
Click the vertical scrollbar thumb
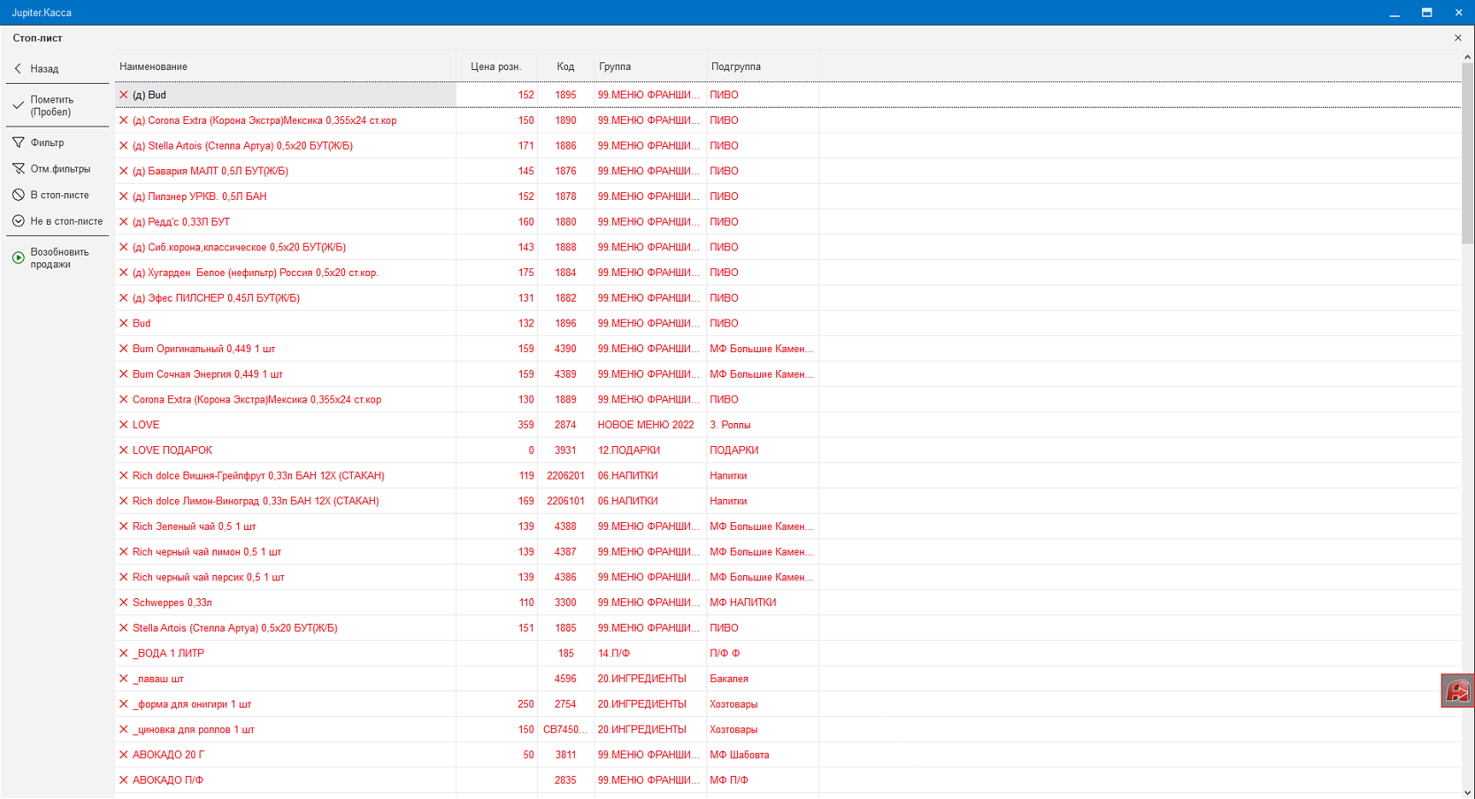pos(1467,154)
